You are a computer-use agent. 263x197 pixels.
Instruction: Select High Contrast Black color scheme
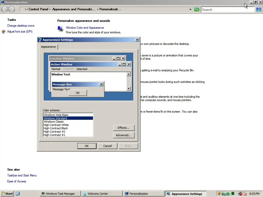pos(68,128)
